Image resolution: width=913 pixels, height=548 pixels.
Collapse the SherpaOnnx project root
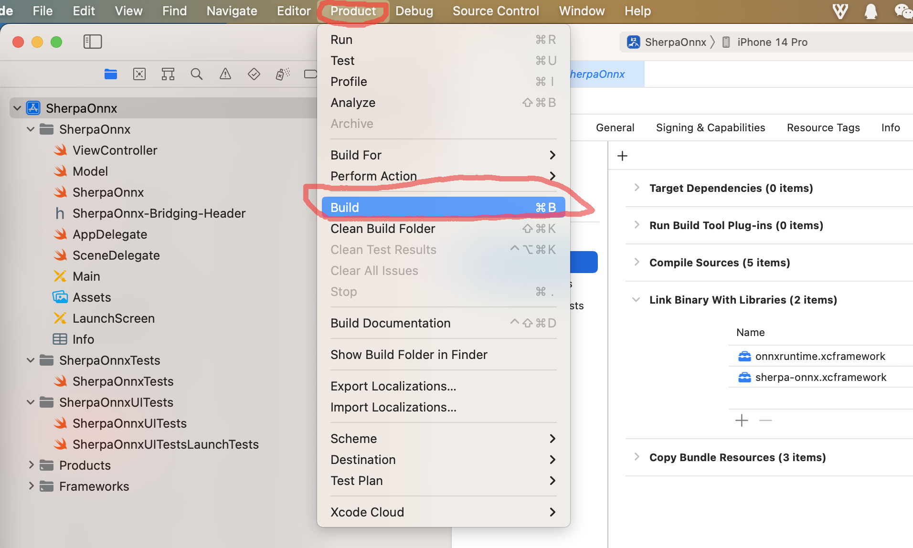[17, 108]
